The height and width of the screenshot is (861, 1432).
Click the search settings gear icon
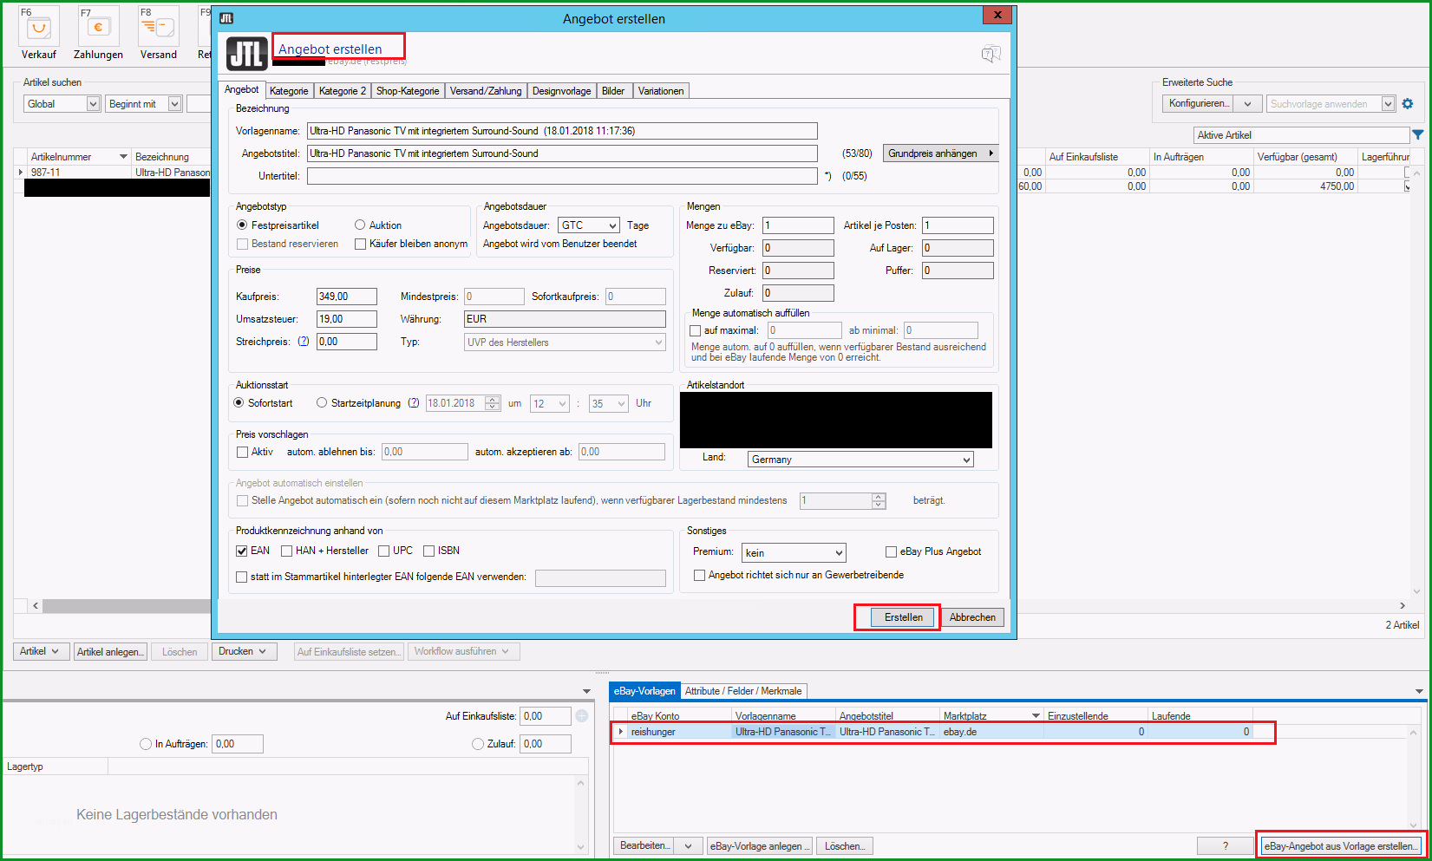point(1408,103)
